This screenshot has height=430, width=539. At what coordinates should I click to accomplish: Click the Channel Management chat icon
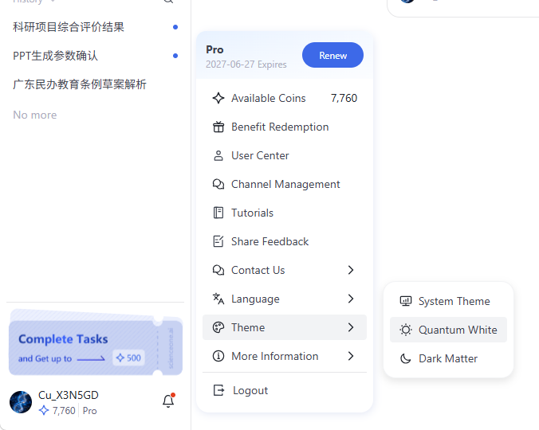coord(218,184)
